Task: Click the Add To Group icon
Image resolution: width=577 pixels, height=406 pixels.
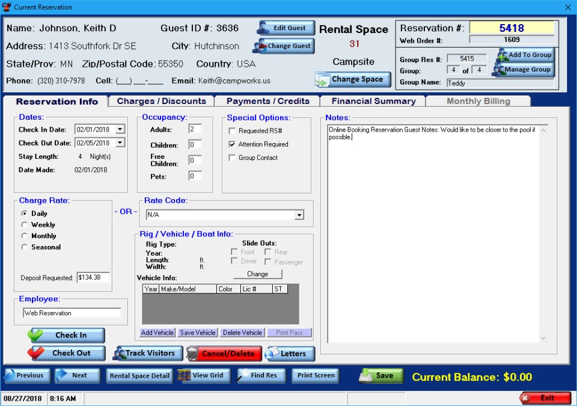Action: click(x=502, y=55)
